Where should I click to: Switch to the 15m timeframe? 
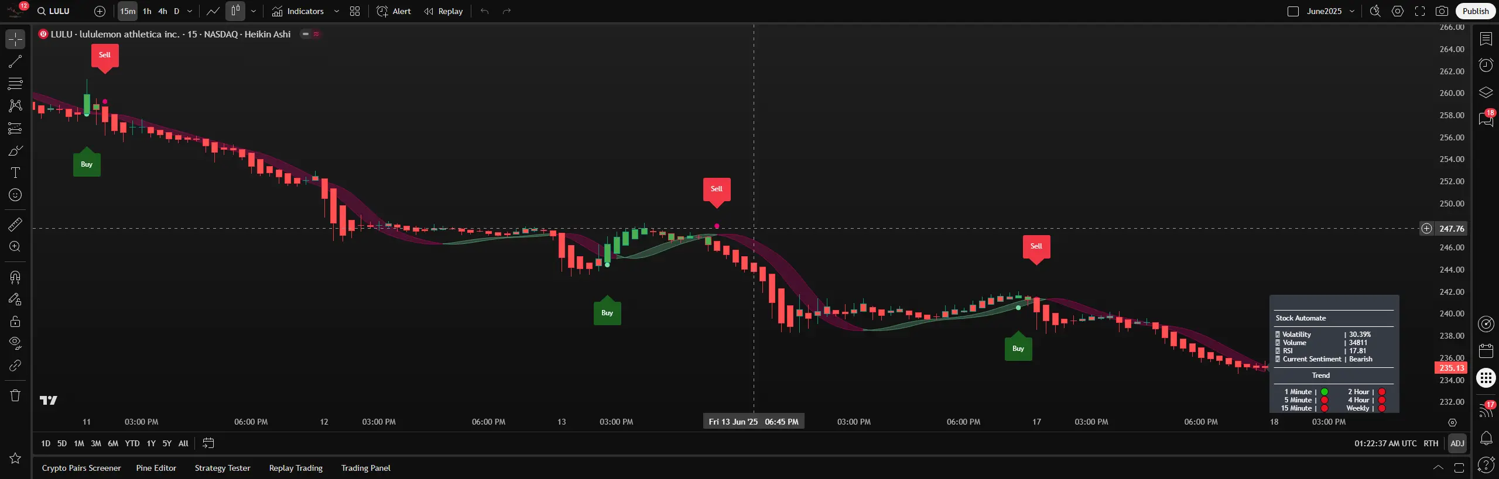pos(128,11)
